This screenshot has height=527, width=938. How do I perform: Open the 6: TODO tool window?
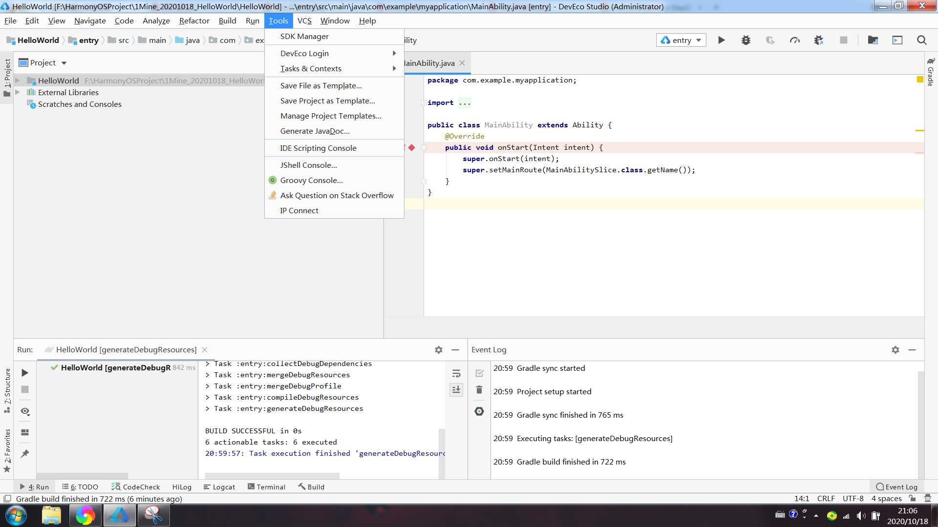(x=80, y=487)
